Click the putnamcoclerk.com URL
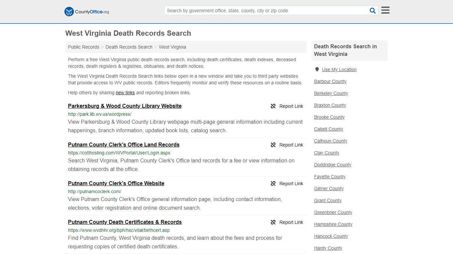 click(x=95, y=191)
